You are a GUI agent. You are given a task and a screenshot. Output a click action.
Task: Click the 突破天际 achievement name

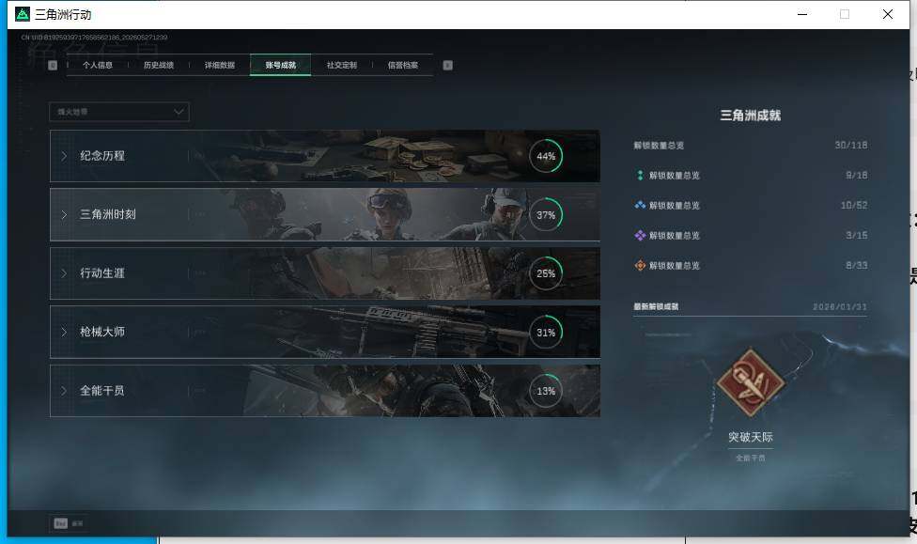[751, 437]
